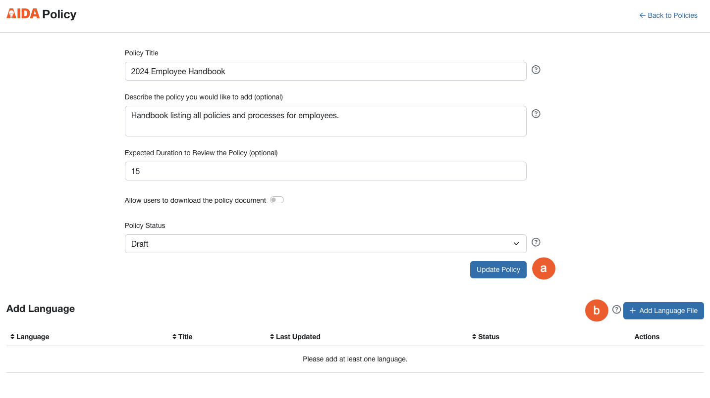Screen dimensions: 710x398
Task: Open the help tooltip next to the description box
Action: point(536,113)
